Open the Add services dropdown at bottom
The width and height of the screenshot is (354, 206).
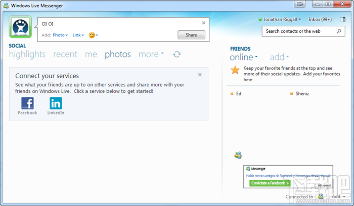338,196
